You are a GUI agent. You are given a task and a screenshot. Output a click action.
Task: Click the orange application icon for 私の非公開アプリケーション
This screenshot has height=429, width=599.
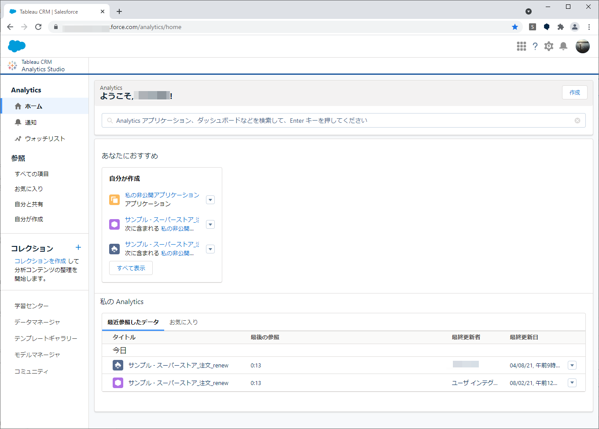[x=114, y=200]
